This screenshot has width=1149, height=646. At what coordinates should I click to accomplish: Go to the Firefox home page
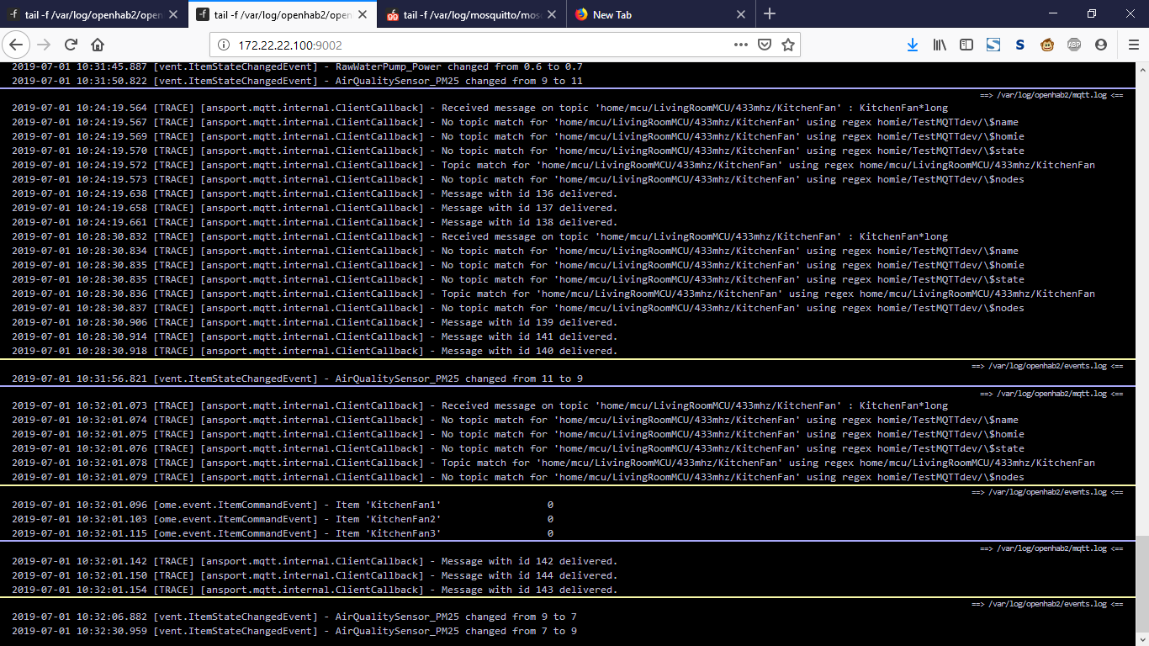click(98, 45)
